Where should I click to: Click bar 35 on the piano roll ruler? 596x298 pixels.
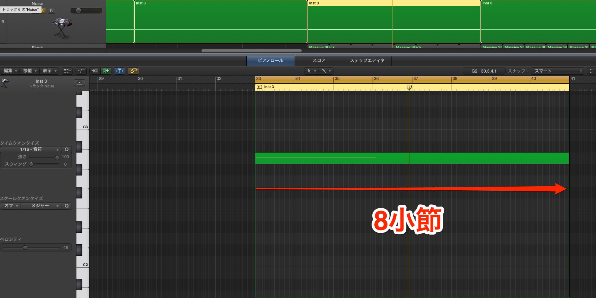[337, 79]
